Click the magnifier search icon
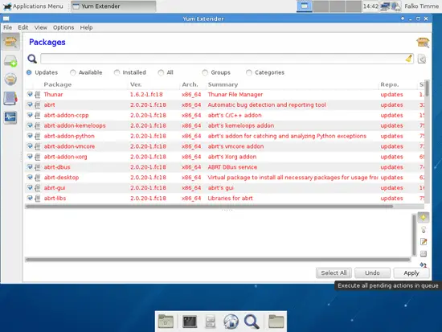The image size is (442, 332). pos(32,59)
